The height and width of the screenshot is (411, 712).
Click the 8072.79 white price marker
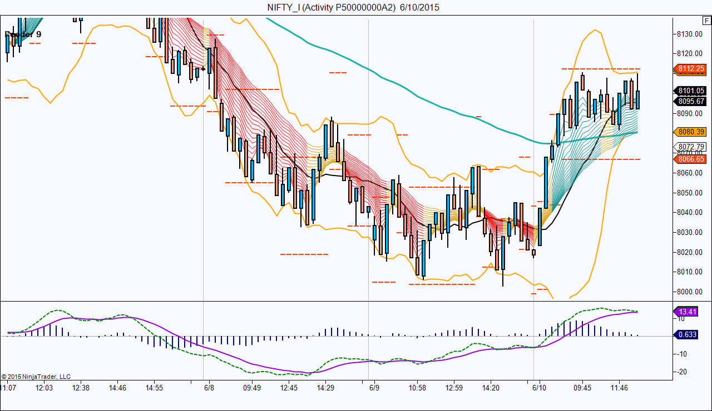[691, 147]
